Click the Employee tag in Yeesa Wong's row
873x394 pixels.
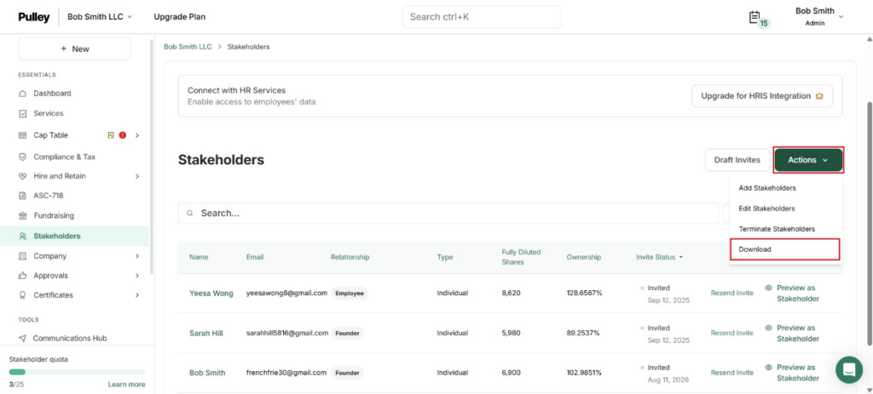[x=350, y=293]
